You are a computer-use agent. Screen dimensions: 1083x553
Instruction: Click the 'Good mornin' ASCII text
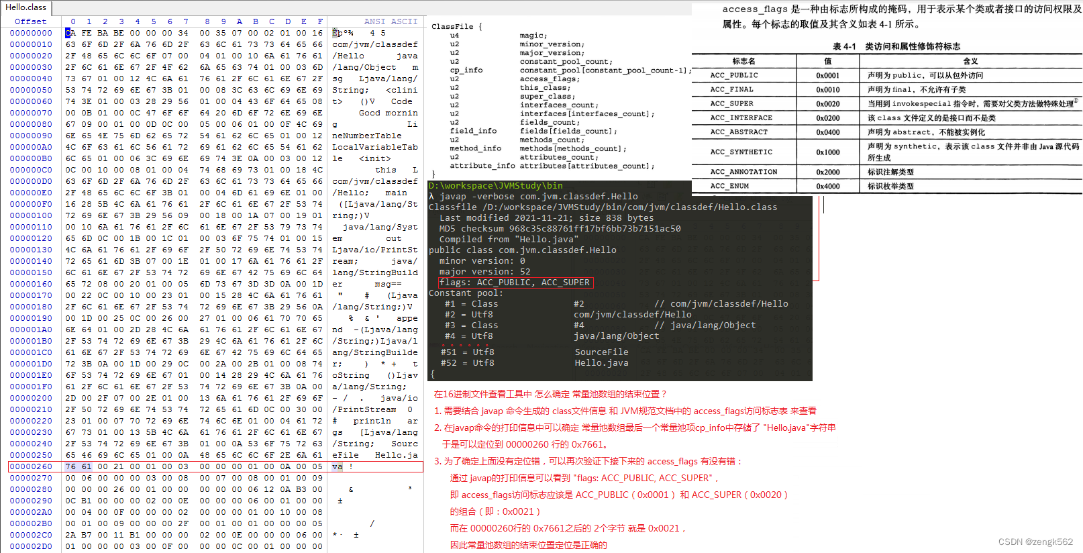388,113
